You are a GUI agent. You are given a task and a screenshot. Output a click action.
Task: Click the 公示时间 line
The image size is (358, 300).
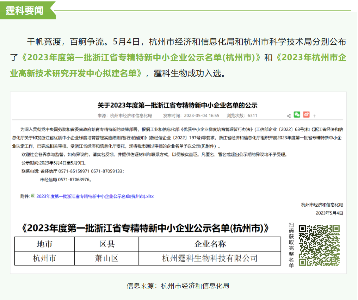coord(54,163)
